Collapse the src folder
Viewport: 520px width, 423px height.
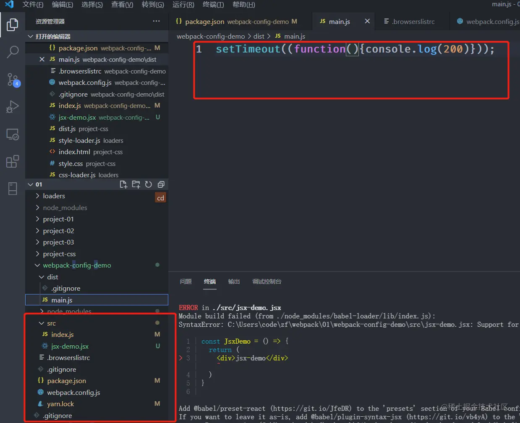pos(97,323)
